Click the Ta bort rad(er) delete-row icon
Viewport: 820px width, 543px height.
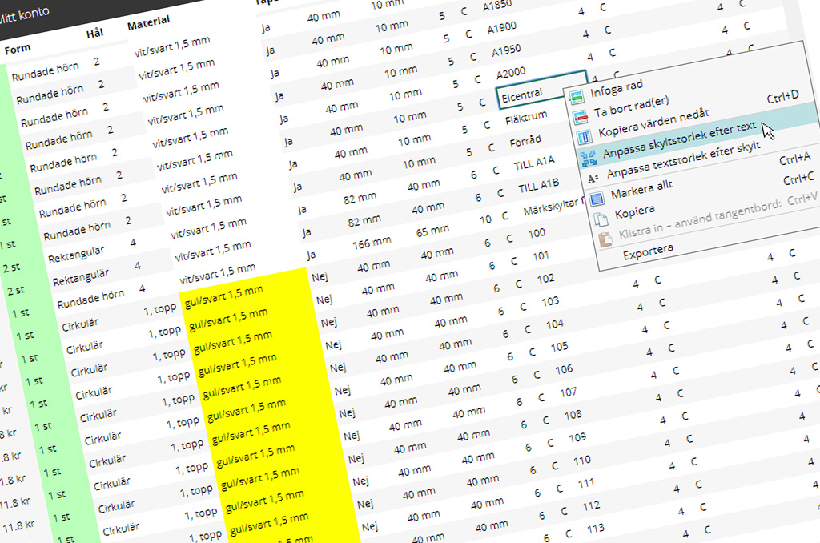(x=580, y=116)
